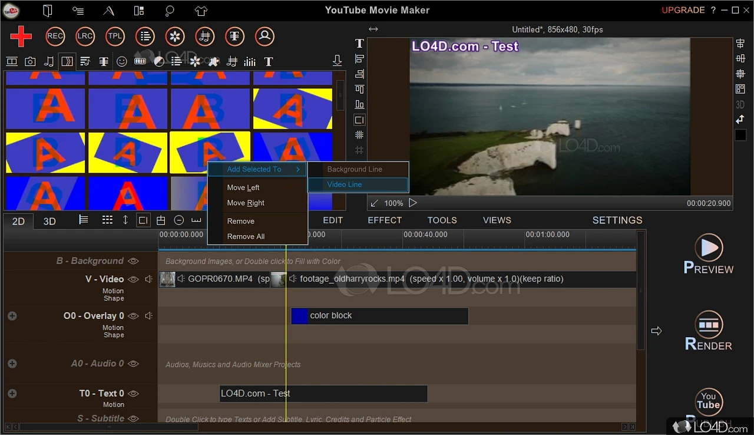The image size is (754, 435).
Task: Click the t-shirt skin icon
Action: 201,10
